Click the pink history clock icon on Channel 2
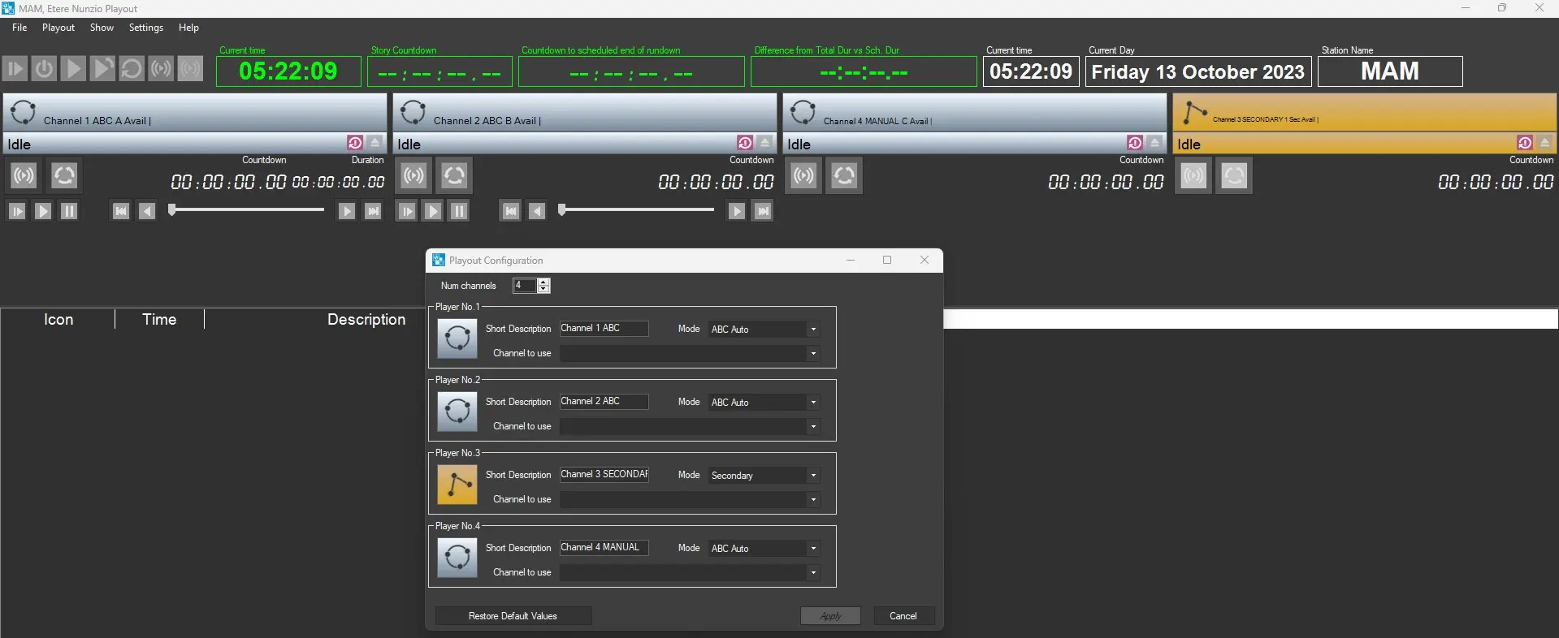 coord(745,143)
